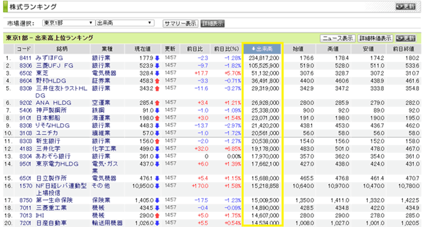The image size is (422, 227).
Task: Toggle ニュース表示 news display
Action: 338,38
